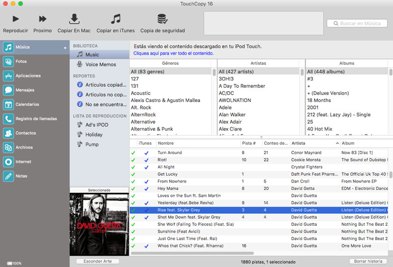
Task: Click the Copia de seguridad database icon
Action: click(x=163, y=19)
